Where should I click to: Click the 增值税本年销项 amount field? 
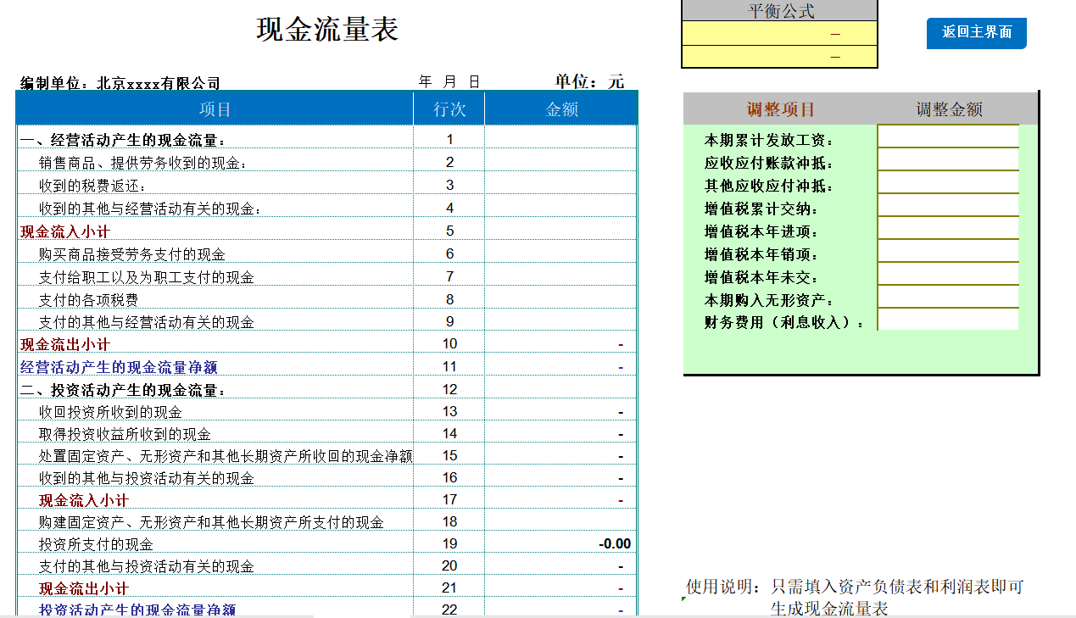click(947, 251)
